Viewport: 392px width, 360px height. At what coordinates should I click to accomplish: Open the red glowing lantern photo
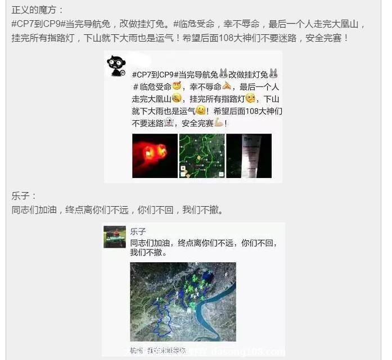coord(155,156)
